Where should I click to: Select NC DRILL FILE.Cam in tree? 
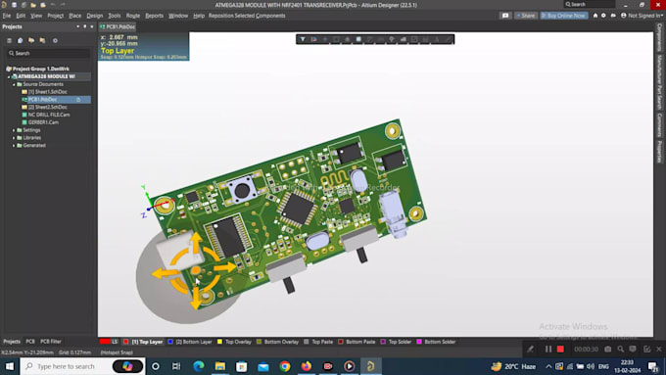(x=49, y=116)
